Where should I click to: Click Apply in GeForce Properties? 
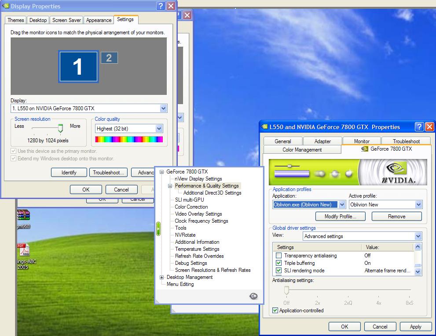pyautogui.click(x=415, y=327)
